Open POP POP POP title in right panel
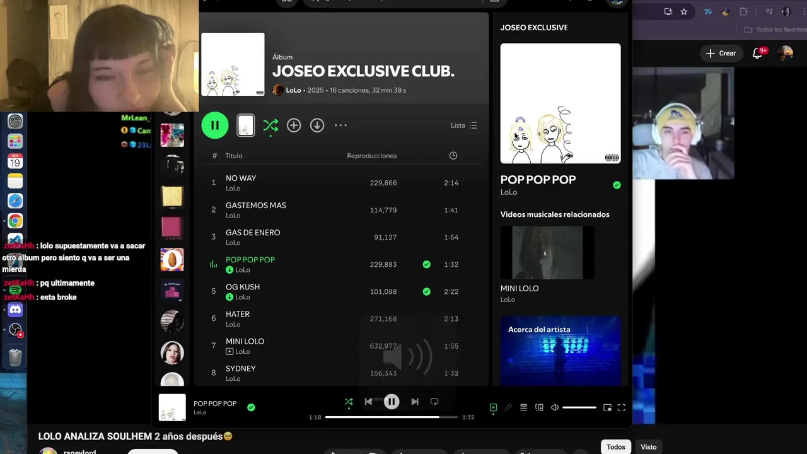The width and height of the screenshot is (807, 454). point(538,180)
